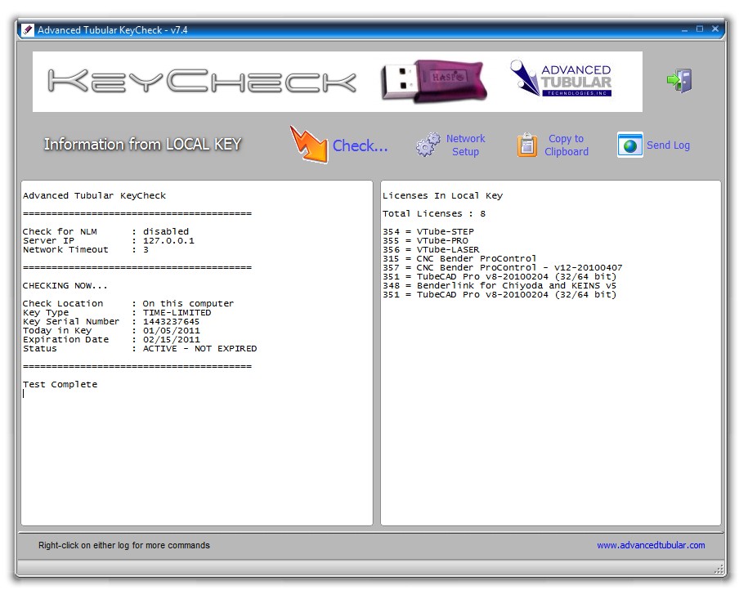739x599 pixels.
Task: Click the Network Setup label
Action: [x=466, y=145]
